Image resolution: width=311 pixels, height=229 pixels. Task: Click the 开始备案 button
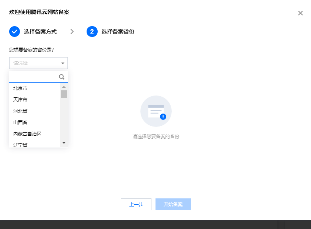(173, 204)
